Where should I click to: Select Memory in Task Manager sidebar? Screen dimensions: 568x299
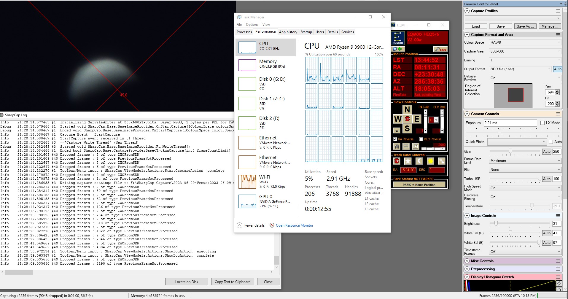tap(266, 65)
